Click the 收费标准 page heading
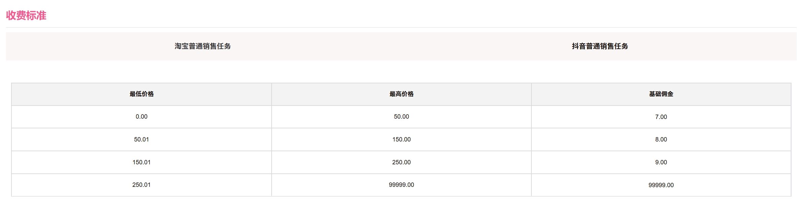The image size is (797, 205). 26,15
